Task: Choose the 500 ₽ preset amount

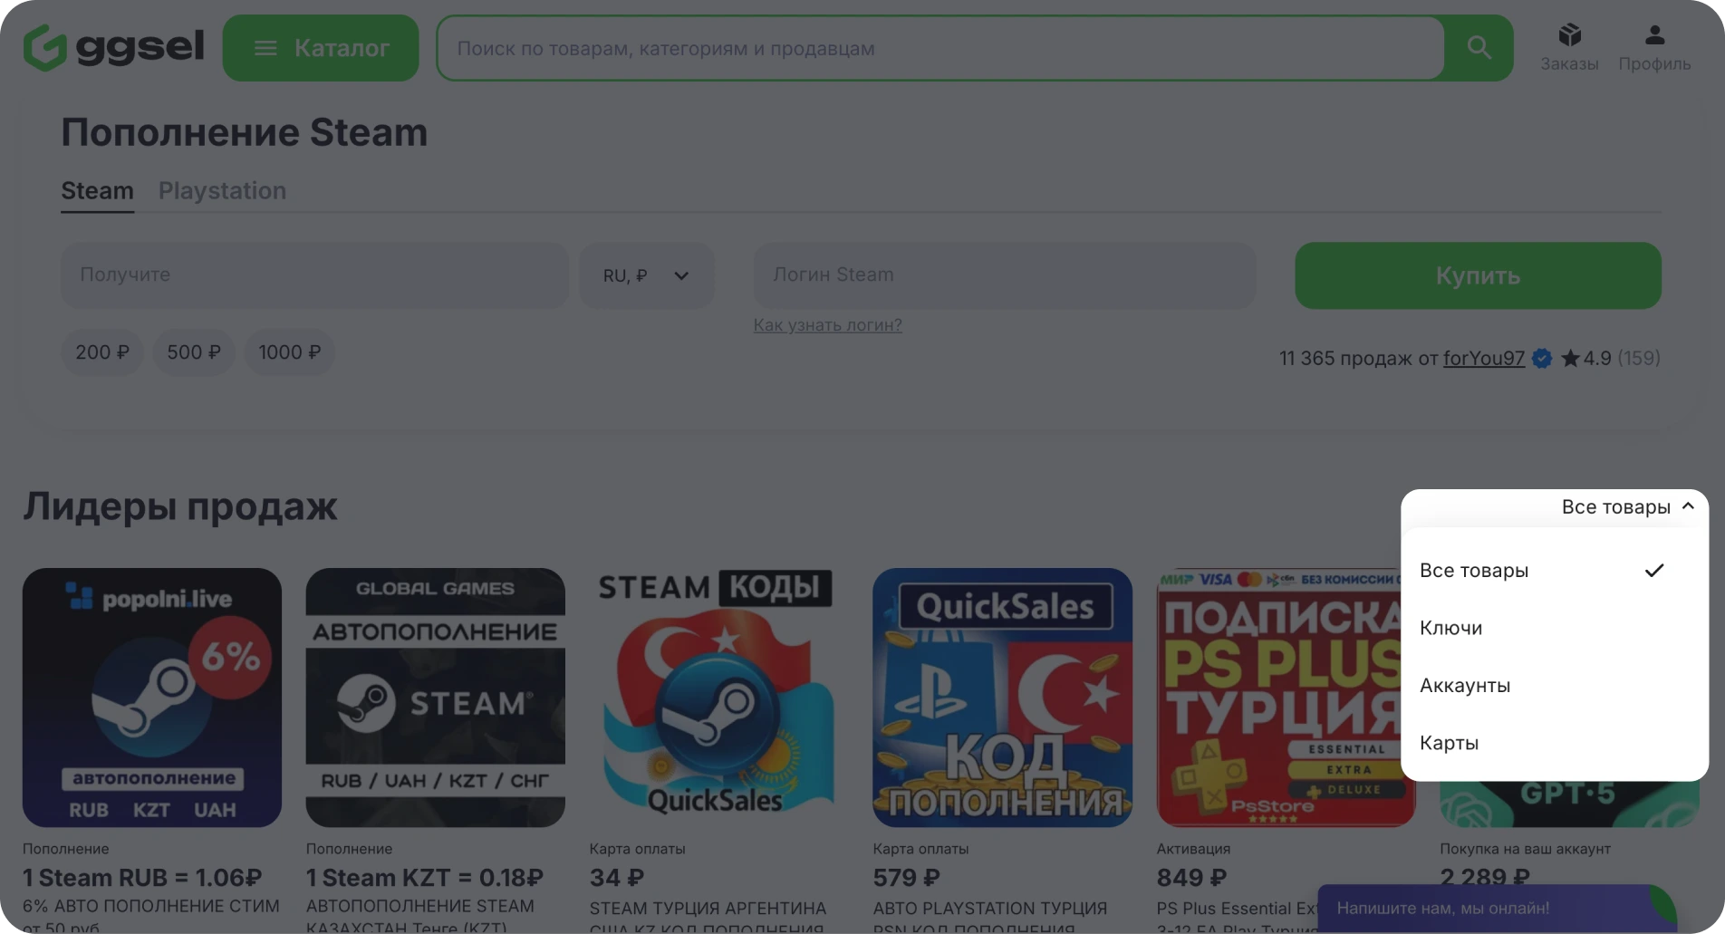Action: pyautogui.click(x=194, y=352)
